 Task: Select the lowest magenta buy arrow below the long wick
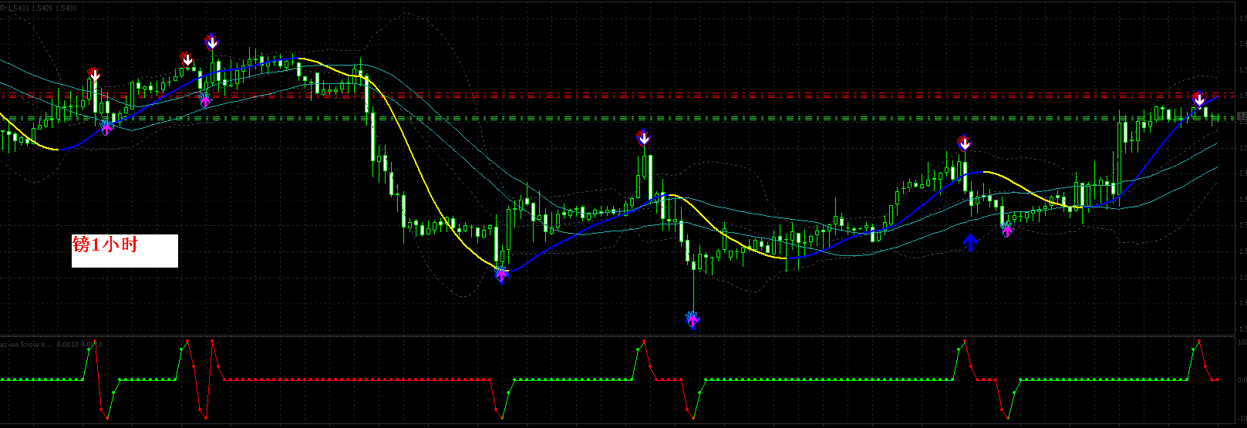[693, 319]
